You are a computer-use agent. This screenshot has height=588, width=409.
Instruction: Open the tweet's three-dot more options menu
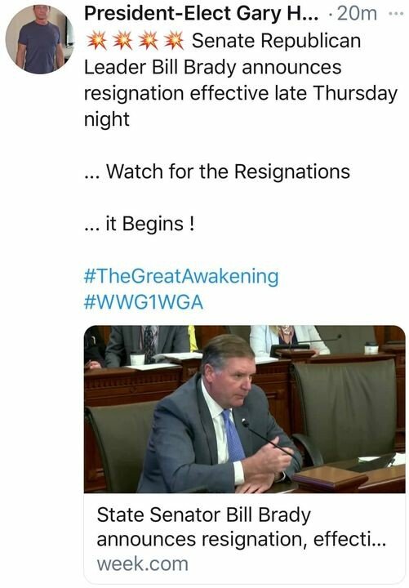(395, 14)
